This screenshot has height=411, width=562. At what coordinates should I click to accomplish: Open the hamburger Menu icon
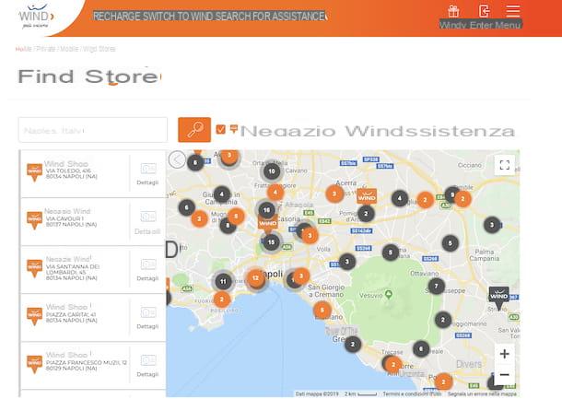click(x=513, y=11)
